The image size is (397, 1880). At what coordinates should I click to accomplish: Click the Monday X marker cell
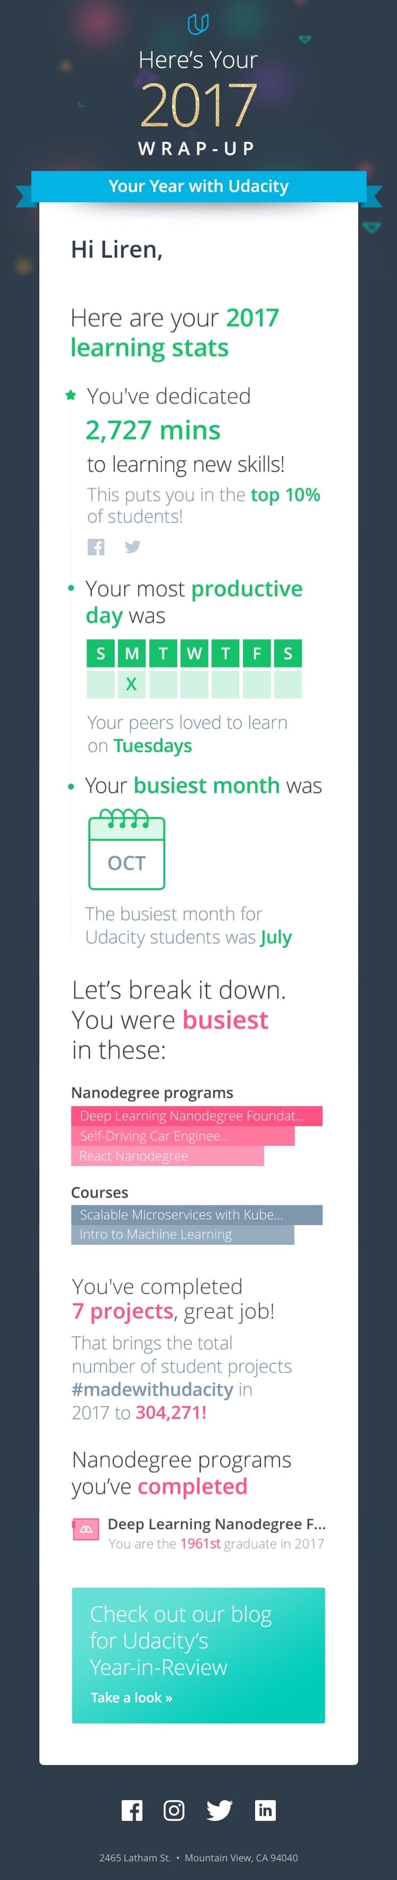pos(132,685)
